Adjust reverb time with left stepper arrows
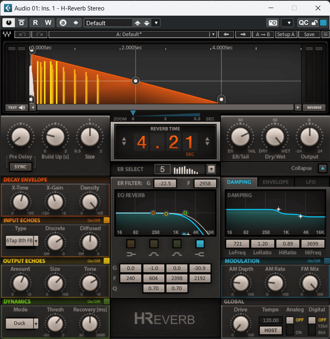Image resolution: width=330 pixels, height=339 pixels. [x=124, y=141]
